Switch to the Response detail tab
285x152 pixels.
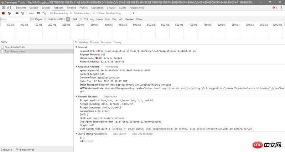(106, 42)
